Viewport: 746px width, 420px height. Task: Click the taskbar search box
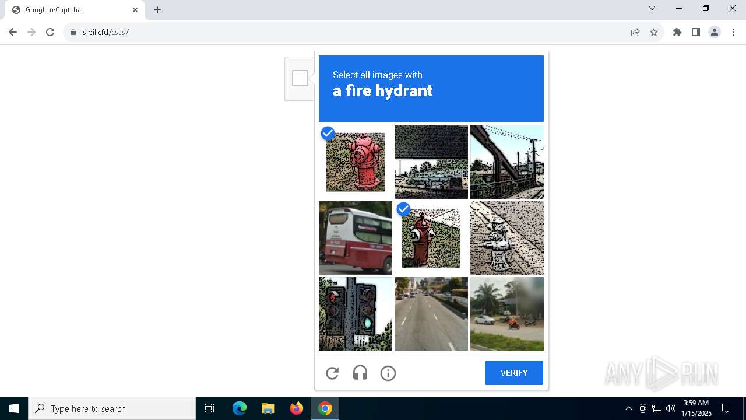[112, 408]
